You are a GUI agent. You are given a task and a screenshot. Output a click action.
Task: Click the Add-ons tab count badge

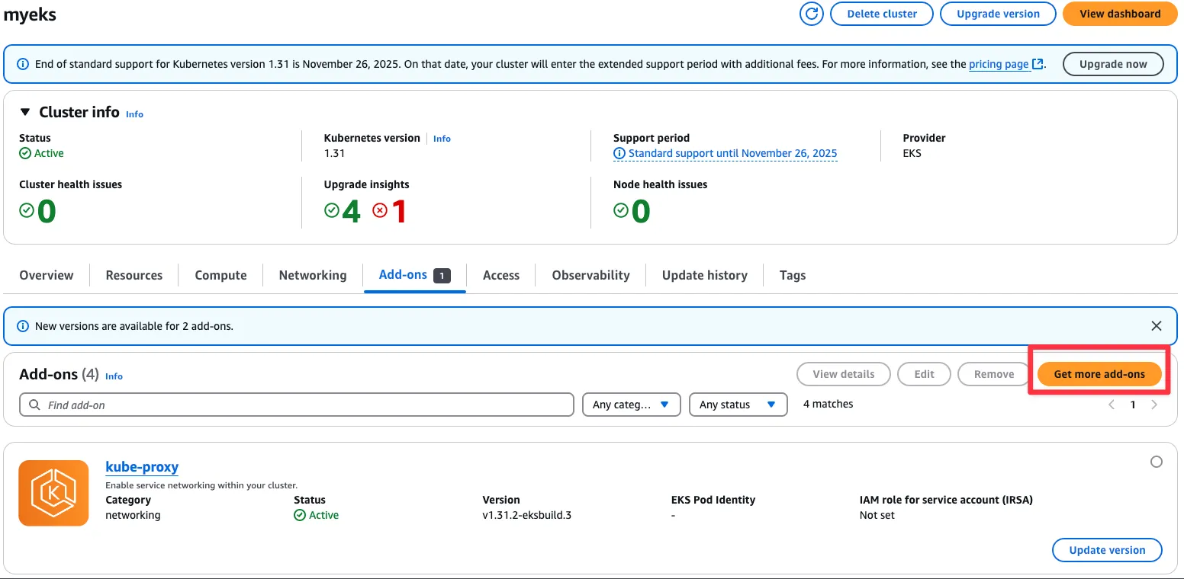pos(442,275)
